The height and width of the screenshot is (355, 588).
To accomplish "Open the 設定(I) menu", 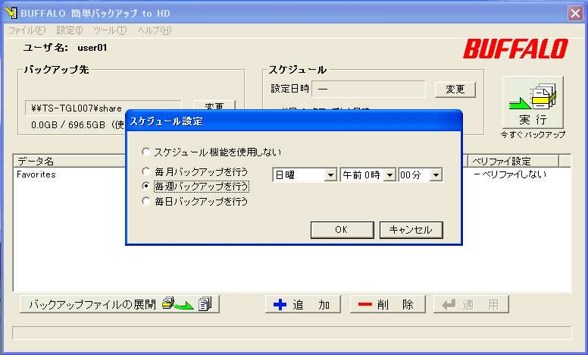I will [x=70, y=30].
